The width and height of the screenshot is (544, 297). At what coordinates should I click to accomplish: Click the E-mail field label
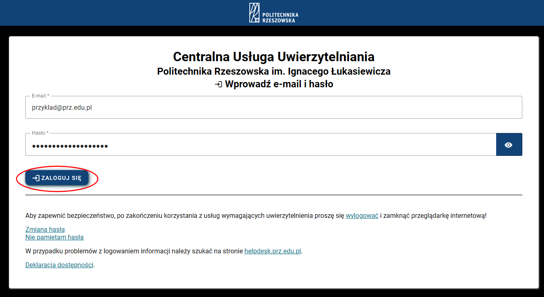(x=40, y=96)
